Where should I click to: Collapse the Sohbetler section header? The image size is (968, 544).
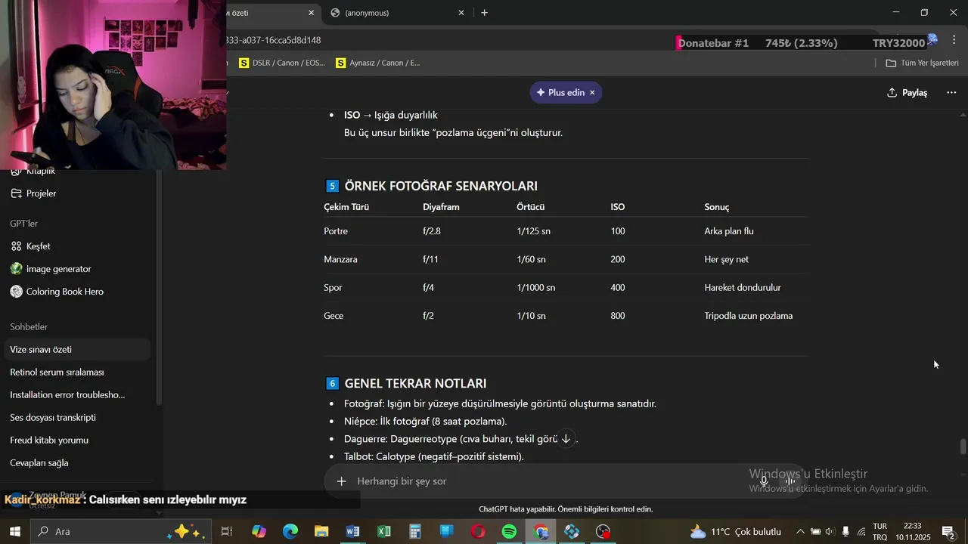click(29, 327)
